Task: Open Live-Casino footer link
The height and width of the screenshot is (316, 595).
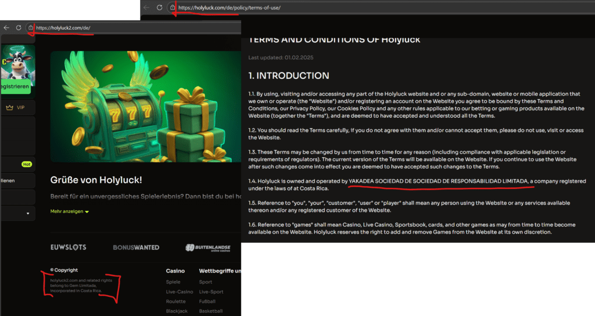Action: click(x=180, y=292)
